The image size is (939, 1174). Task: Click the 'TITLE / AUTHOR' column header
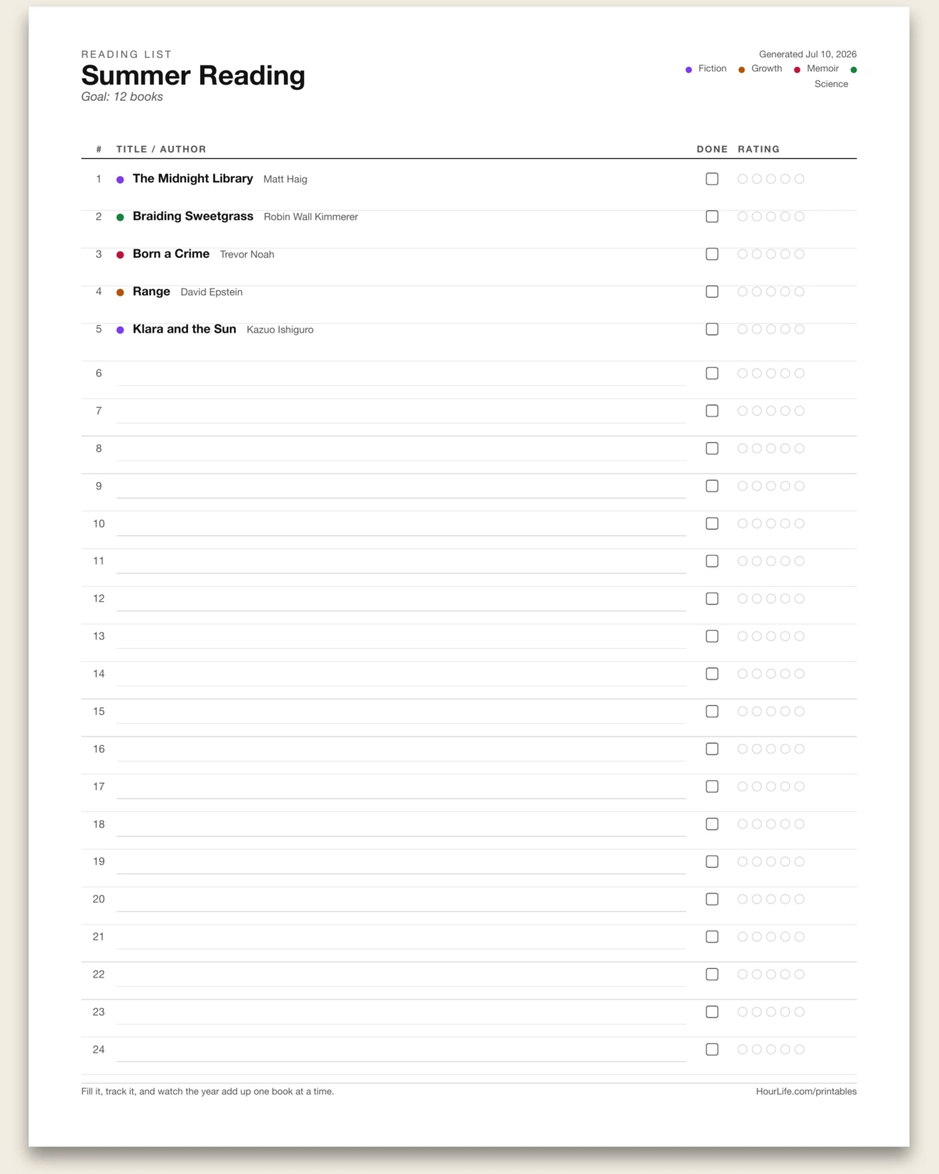pyautogui.click(x=161, y=149)
